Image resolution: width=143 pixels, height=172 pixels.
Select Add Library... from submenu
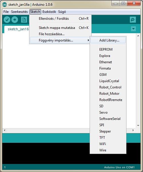108,40
